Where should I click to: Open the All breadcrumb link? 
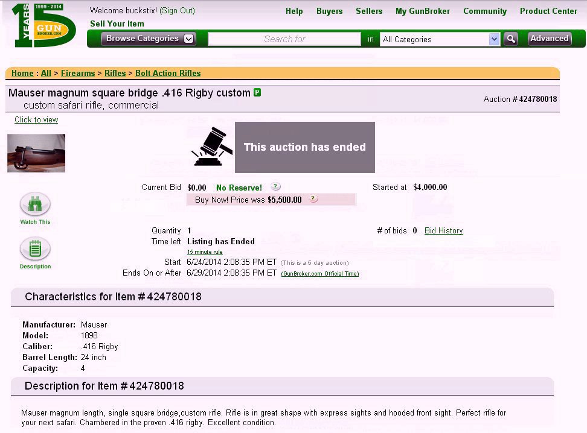pos(46,74)
